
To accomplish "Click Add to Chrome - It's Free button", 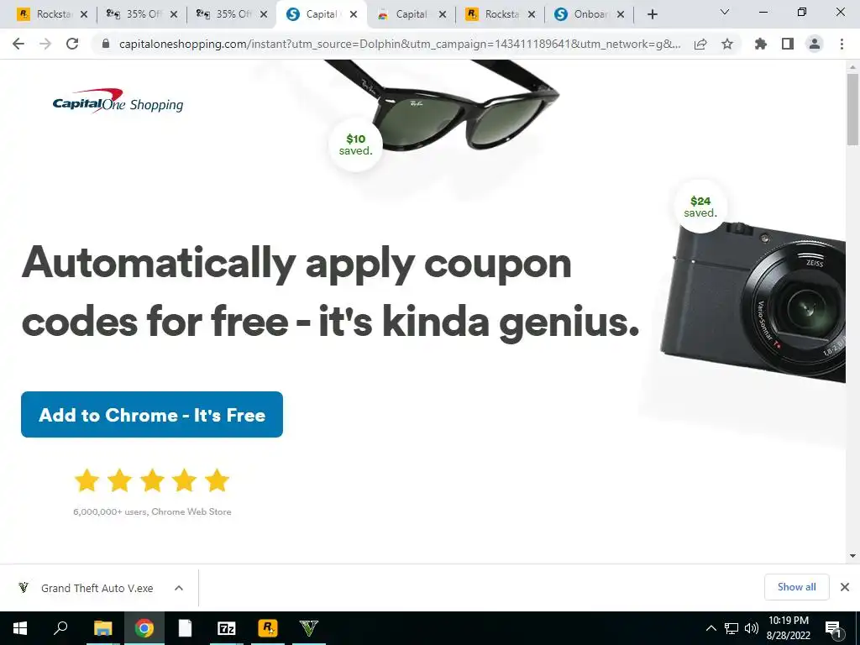I will coord(152,415).
